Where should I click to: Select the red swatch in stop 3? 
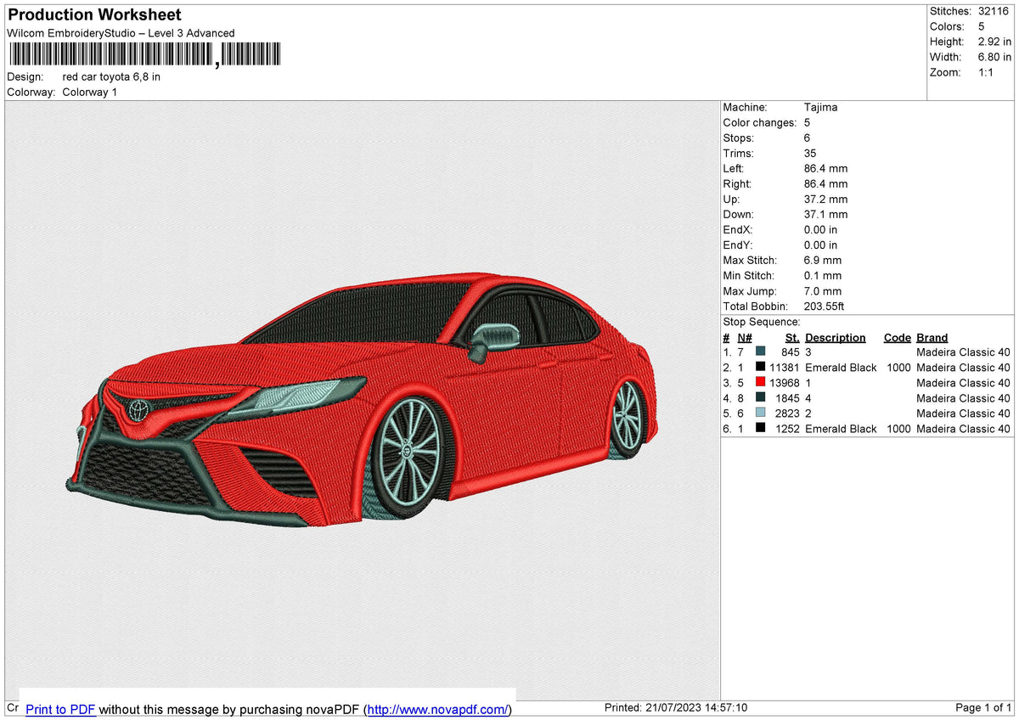pos(761,382)
